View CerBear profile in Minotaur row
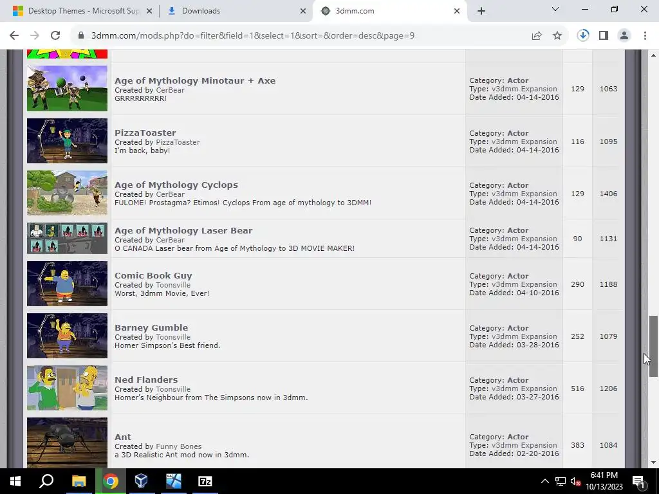Screen dimensions: 659x494 (x=170, y=90)
